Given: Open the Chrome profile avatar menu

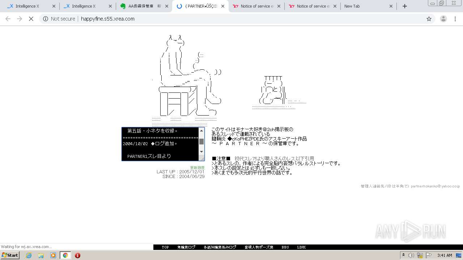Looking at the screenshot, I should 443,19.
